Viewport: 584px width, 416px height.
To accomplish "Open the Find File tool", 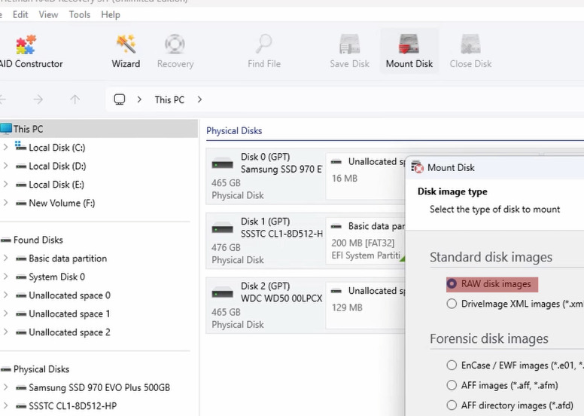I will pyautogui.click(x=264, y=52).
